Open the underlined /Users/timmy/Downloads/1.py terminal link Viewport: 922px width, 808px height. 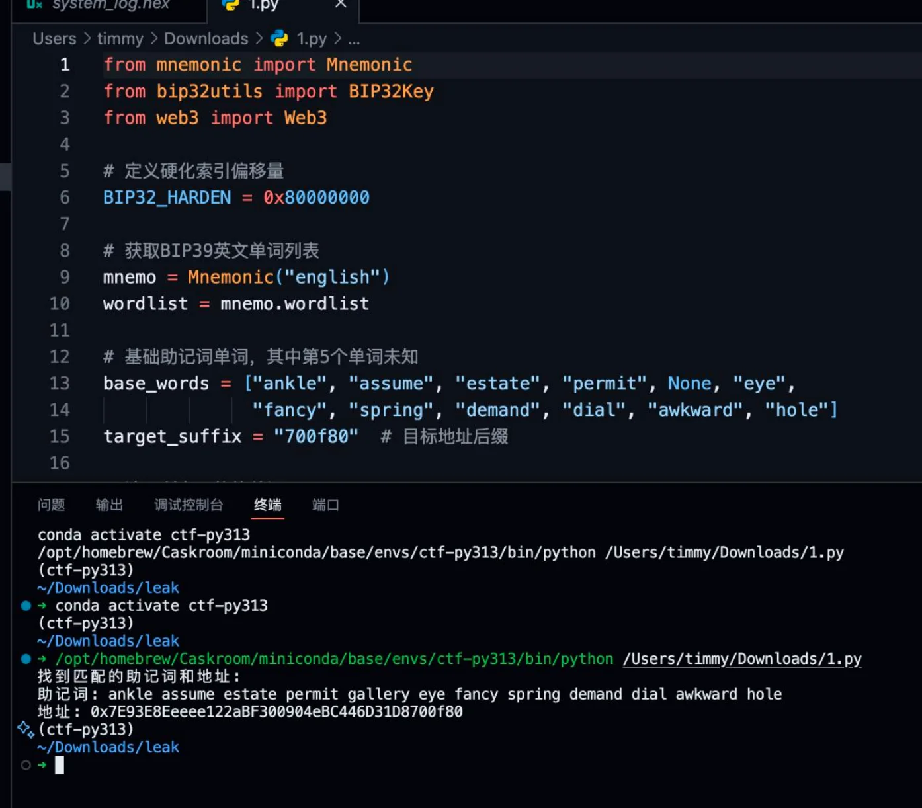coord(741,659)
